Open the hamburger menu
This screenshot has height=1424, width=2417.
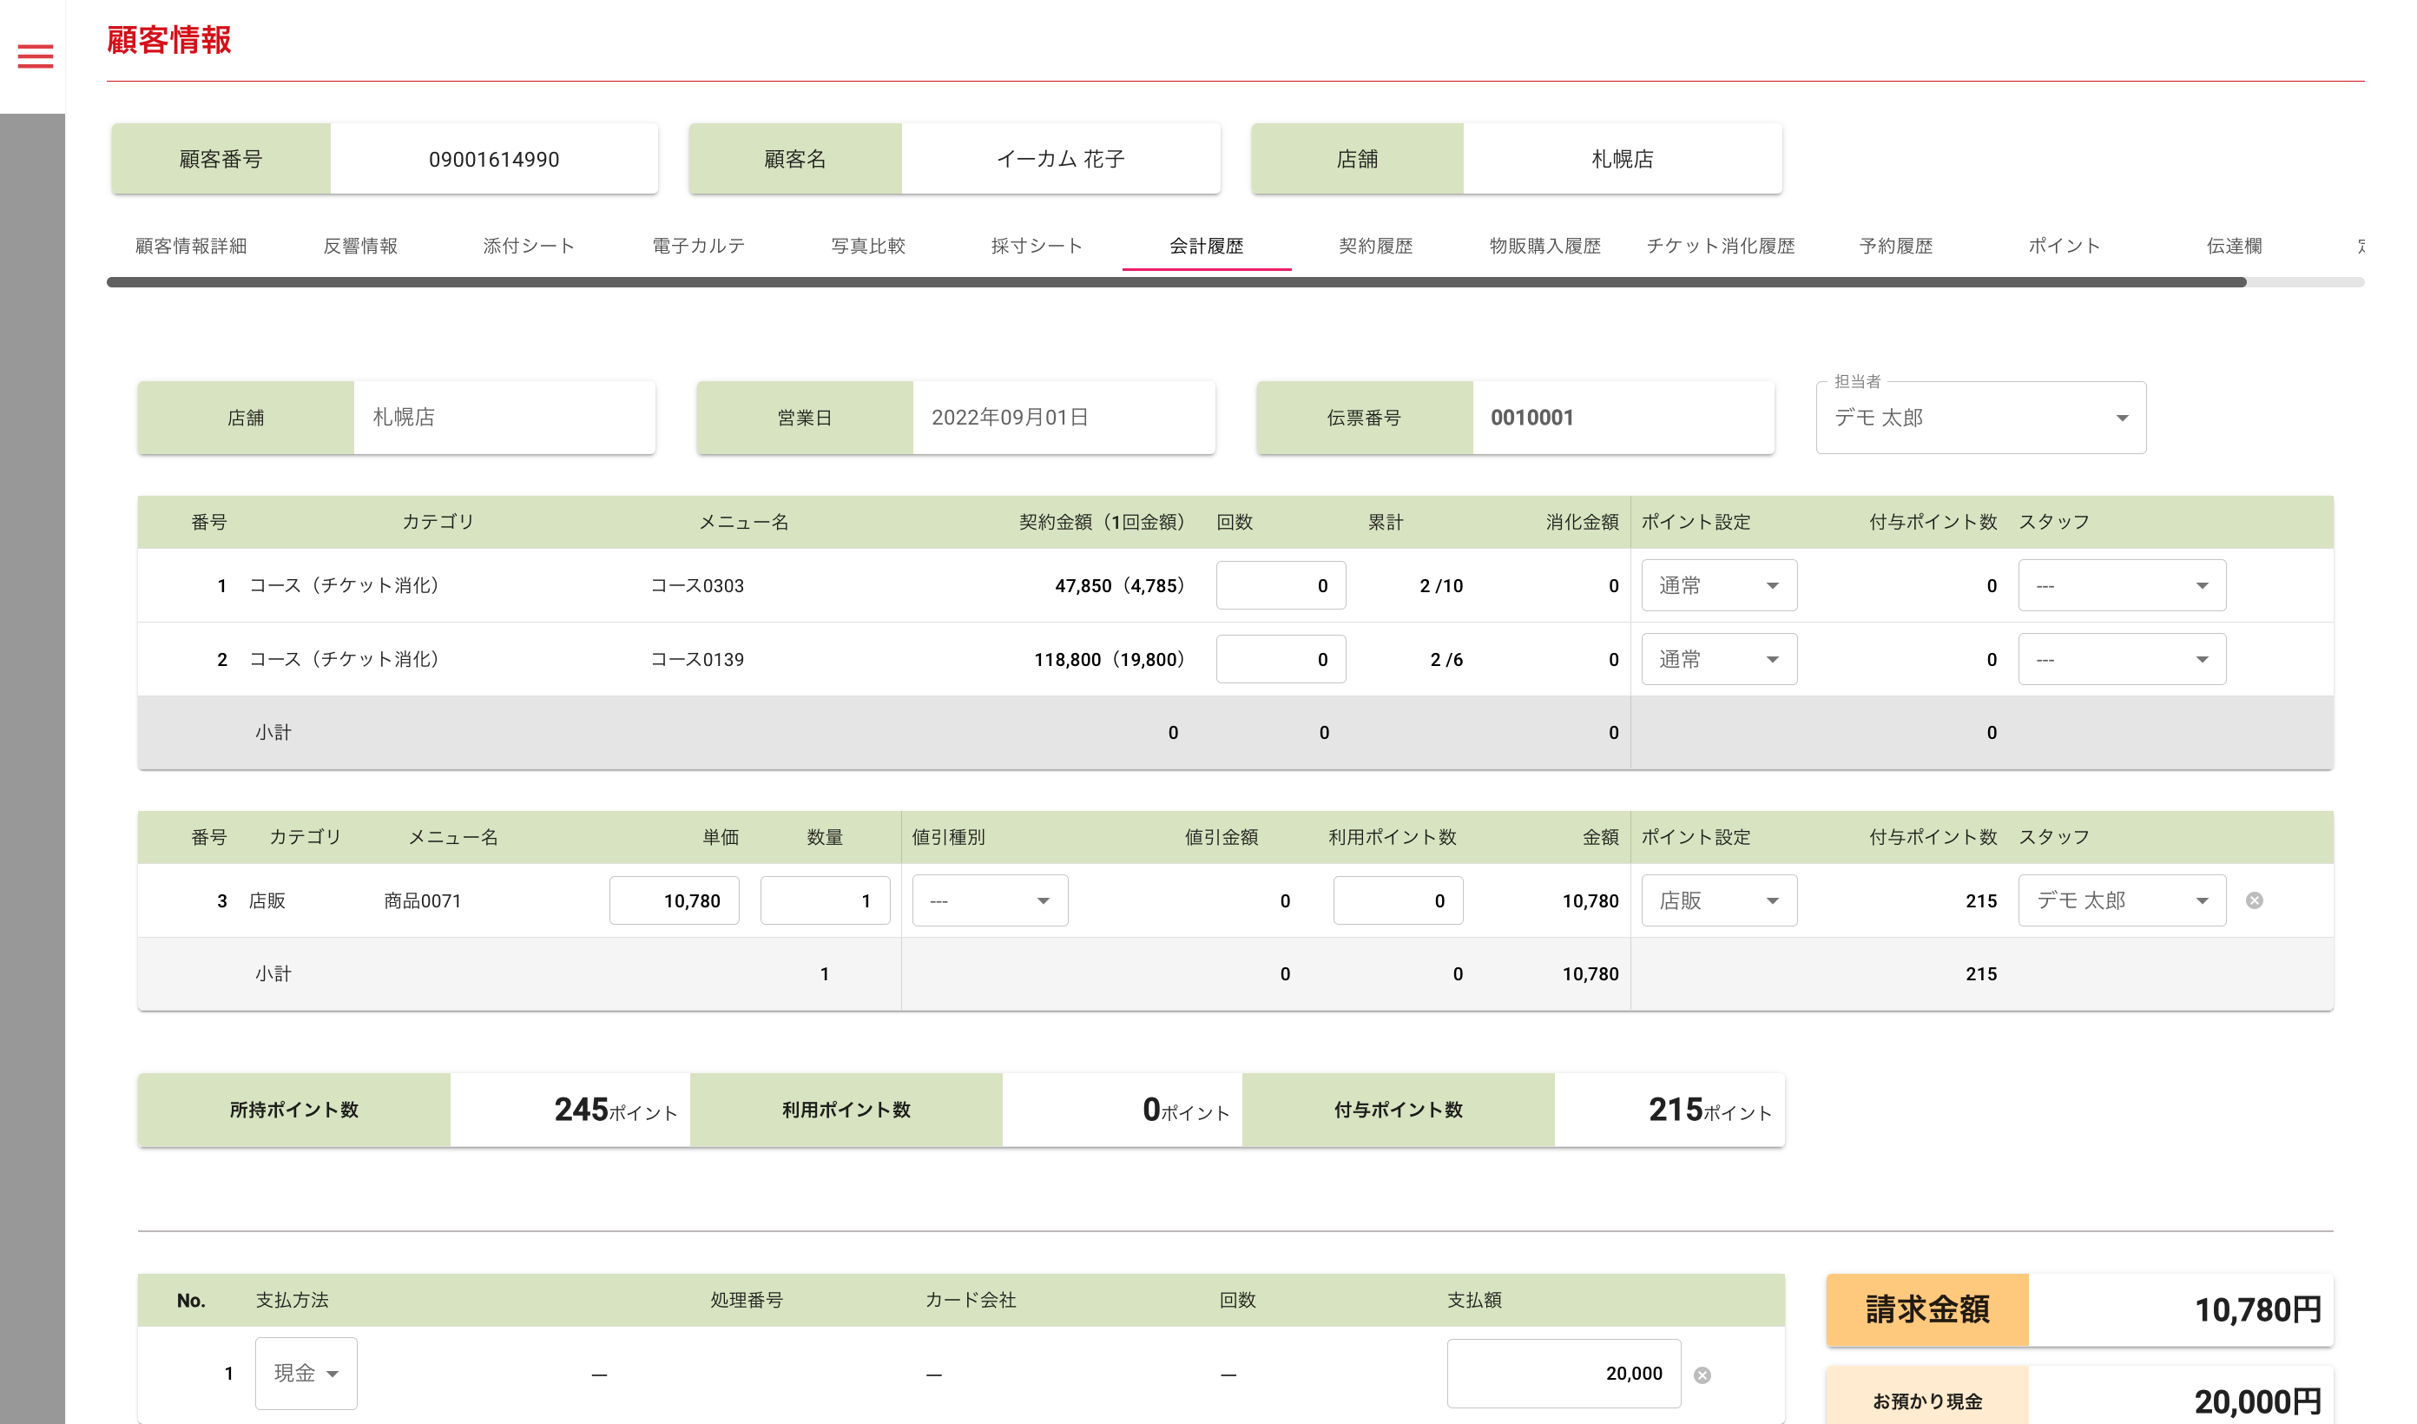[x=36, y=56]
